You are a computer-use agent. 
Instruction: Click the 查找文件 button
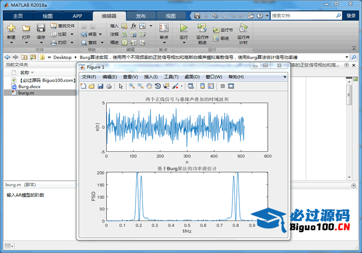tap(63, 26)
